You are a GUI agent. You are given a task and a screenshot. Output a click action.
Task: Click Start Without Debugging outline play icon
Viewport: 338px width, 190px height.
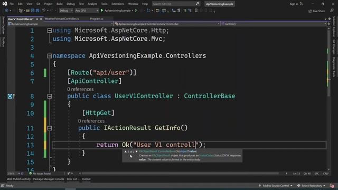coord(136,11)
